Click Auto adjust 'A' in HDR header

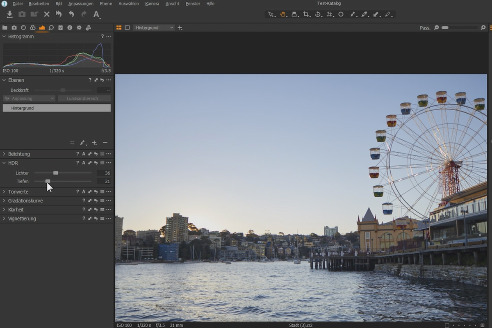(x=84, y=163)
